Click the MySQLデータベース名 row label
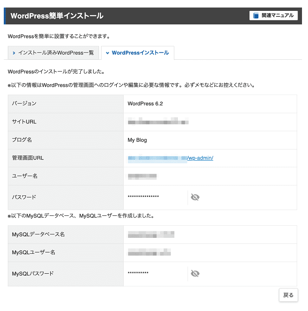This screenshot has width=308, height=311. (x=38, y=234)
